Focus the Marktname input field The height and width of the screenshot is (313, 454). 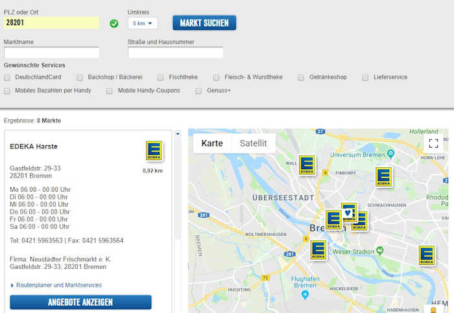[51, 52]
